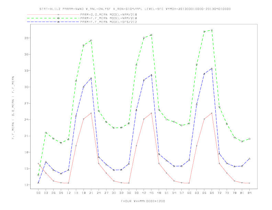
Task: Click x-axis tick label 33
Action: point(121,193)
